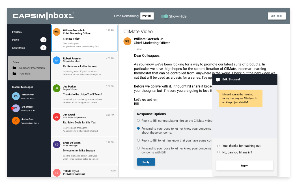The width and height of the screenshot is (297, 184).
Task: Click the red unread badge on Erik Strossel
Action: click(12, 108)
